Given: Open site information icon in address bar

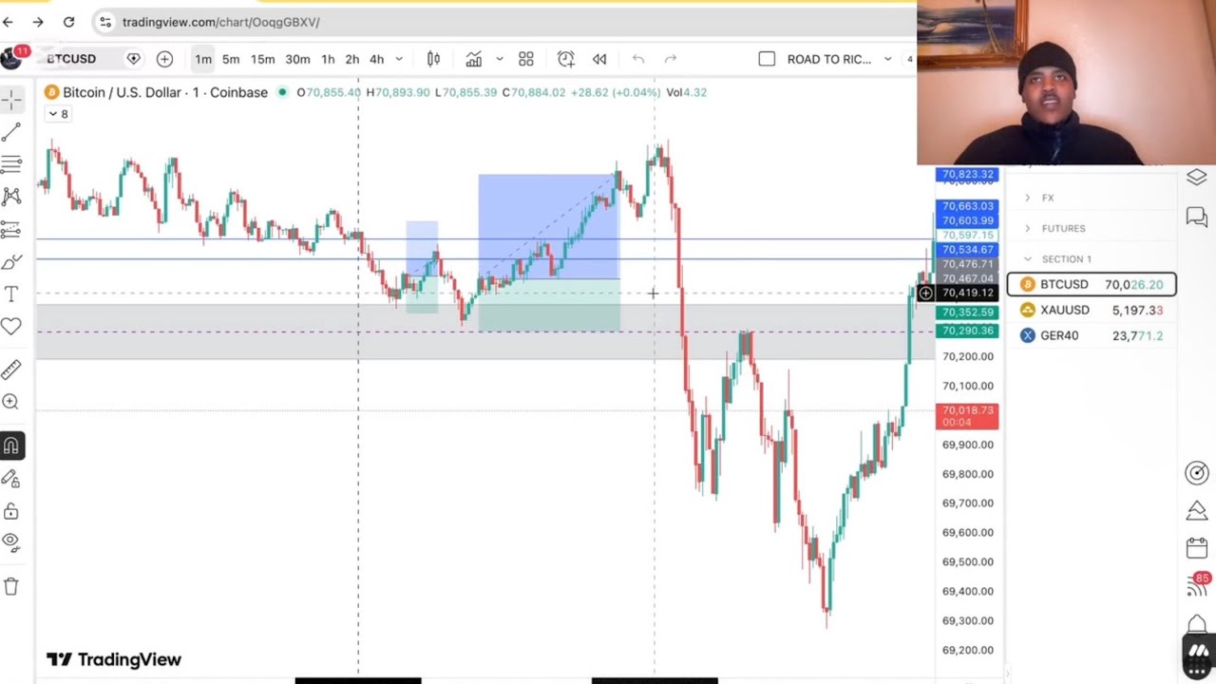Looking at the screenshot, I should 105,22.
